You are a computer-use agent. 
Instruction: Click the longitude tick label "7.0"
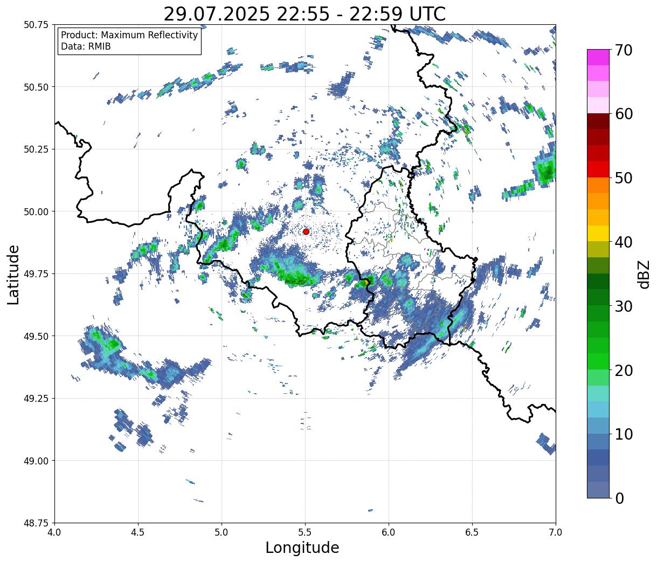click(x=556, y=532)
